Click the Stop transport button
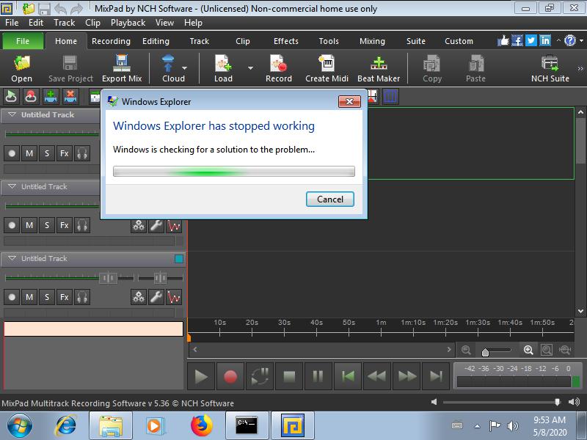The image size is (587, 440). click(x=289, y=376)
